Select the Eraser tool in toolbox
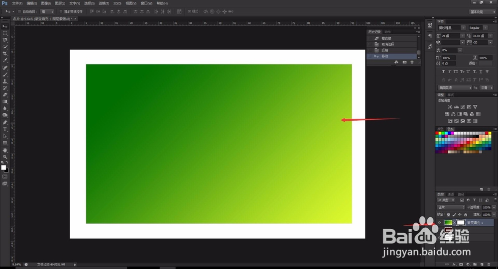 point(5,94)
